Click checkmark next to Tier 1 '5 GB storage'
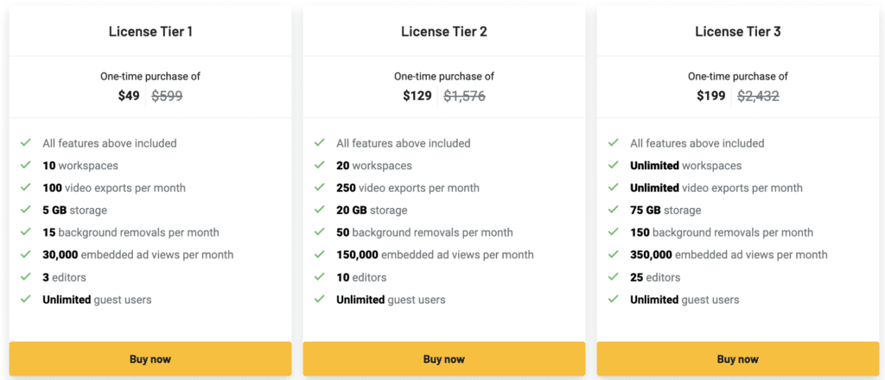 (26, 210)
